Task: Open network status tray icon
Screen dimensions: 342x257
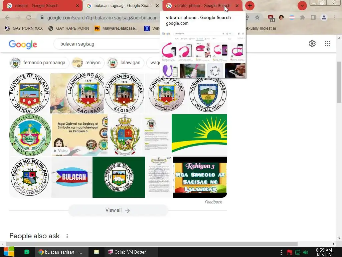Action: pos(298,252)
